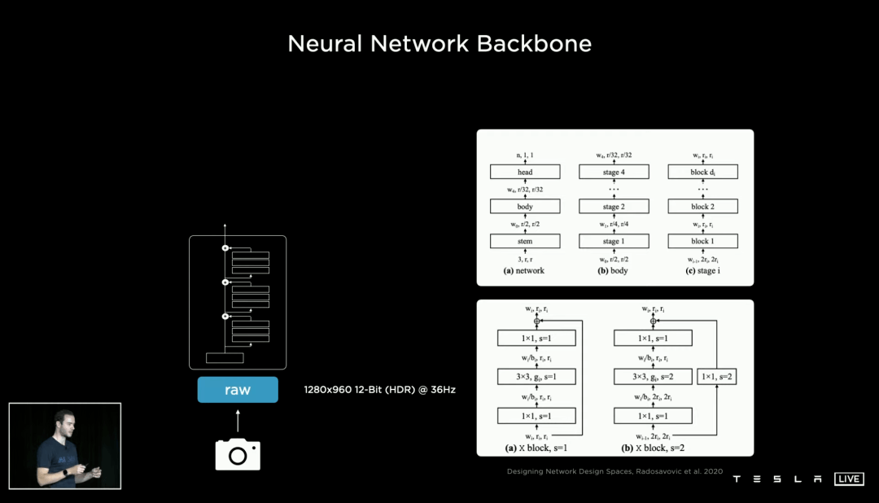This screenshot has height=503, width=879.
Task: Click the sum node atop s=1 block
Action: click(x=536, y=321)
